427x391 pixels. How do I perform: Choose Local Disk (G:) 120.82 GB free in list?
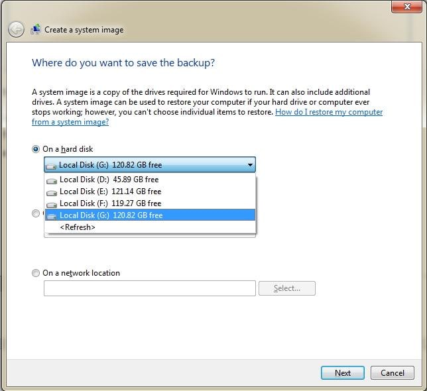[x=150, y=215]
